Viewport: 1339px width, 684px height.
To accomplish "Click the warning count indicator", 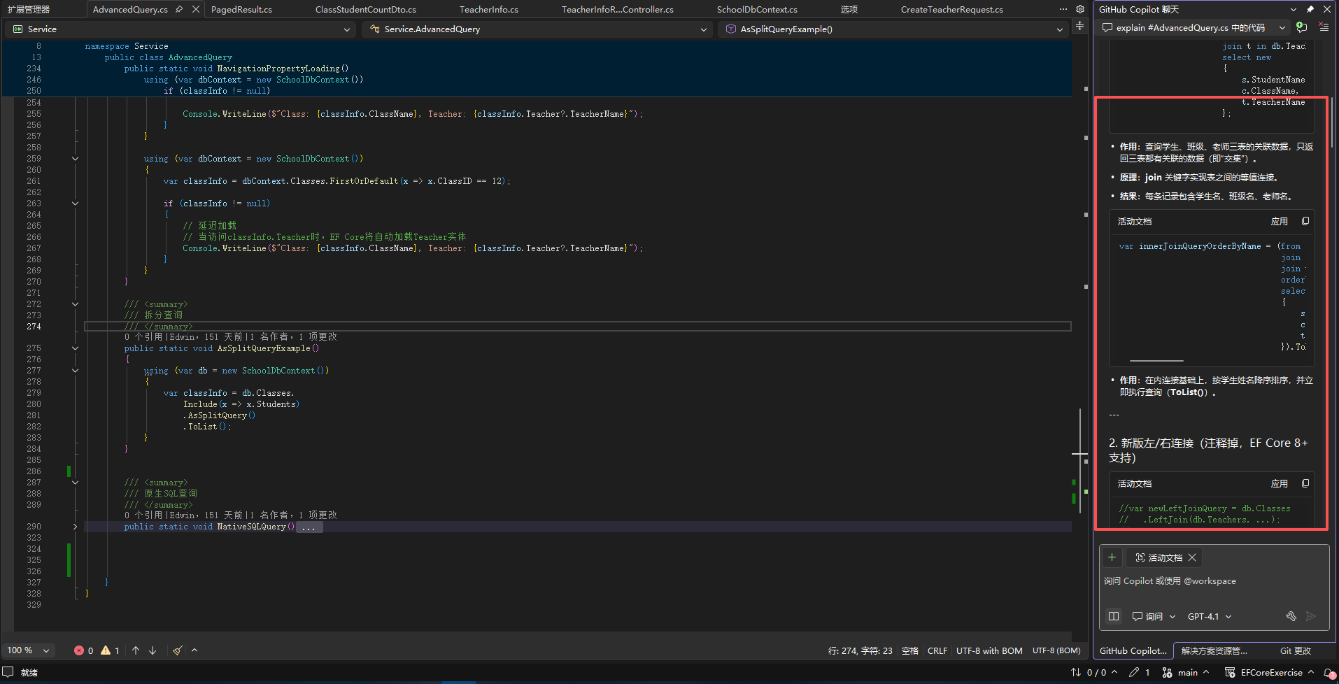I will click(110, 650).
